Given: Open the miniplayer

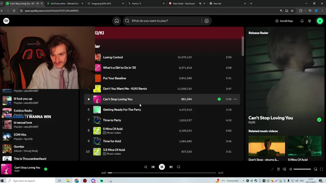Looking at the screenshot, I should [x=315, y=169].
